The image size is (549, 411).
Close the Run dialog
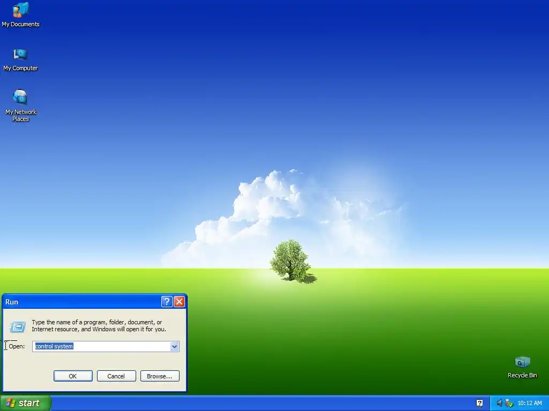[x=179, y=302]
